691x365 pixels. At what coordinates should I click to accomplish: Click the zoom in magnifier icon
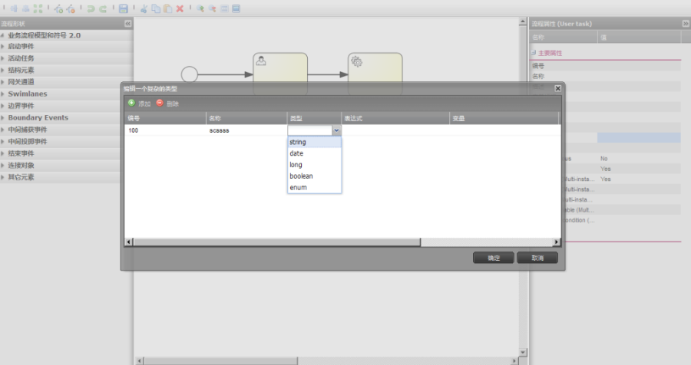[200, 8]
